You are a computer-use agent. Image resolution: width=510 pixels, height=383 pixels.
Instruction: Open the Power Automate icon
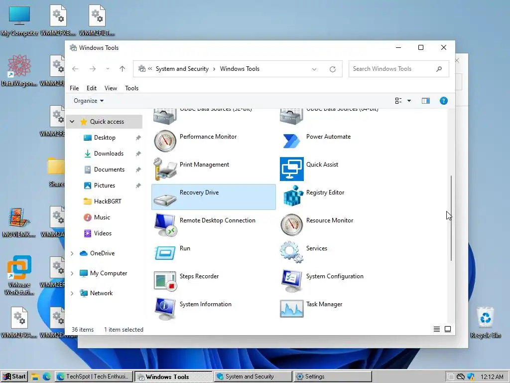click(291, 141)
